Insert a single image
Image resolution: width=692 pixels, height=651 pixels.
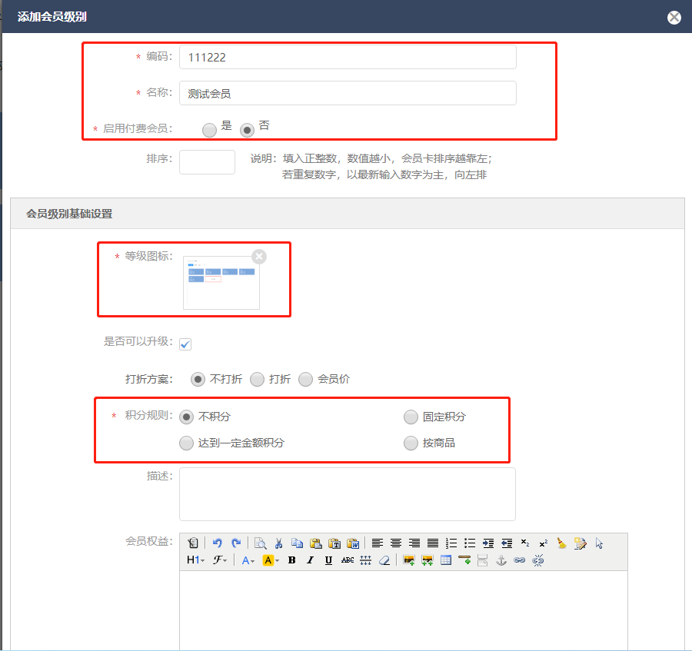tap(409, 560)
